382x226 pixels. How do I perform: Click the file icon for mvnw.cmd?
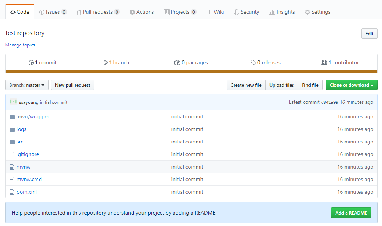click(12, 180)
